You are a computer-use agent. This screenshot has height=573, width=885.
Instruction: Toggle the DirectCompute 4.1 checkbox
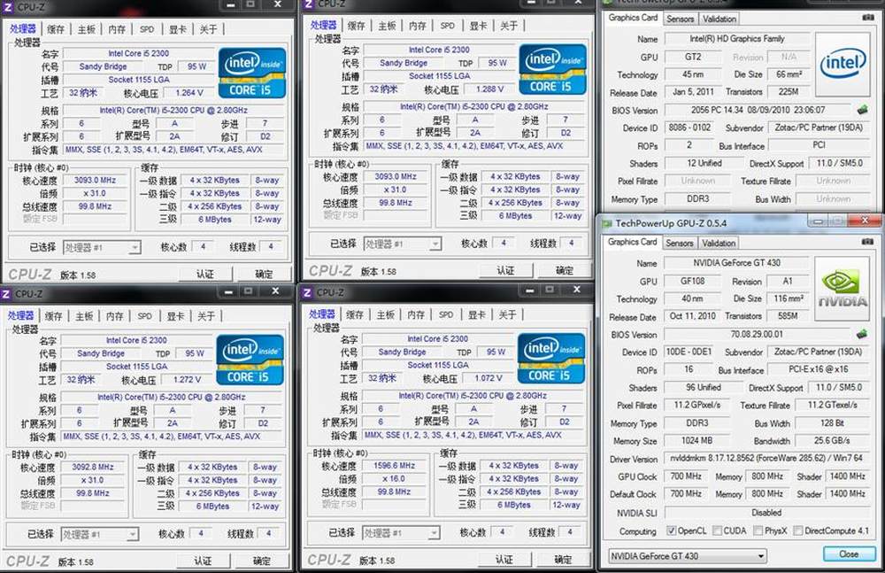(799, 530)
